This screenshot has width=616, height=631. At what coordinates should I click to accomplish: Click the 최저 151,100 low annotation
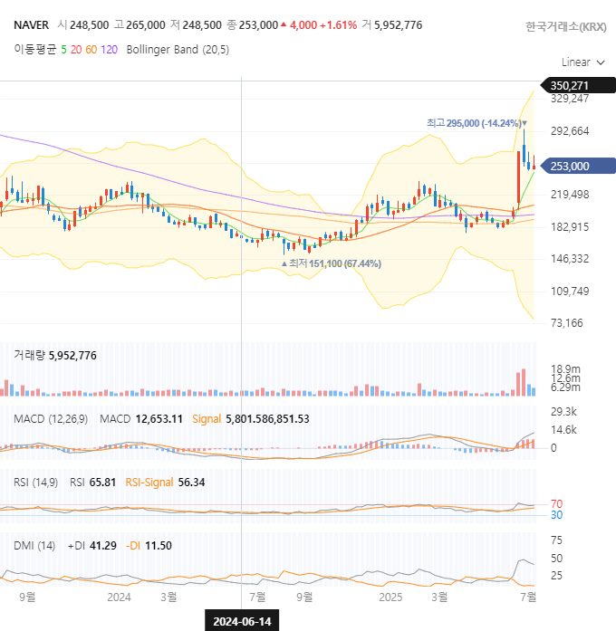(332, 263)
